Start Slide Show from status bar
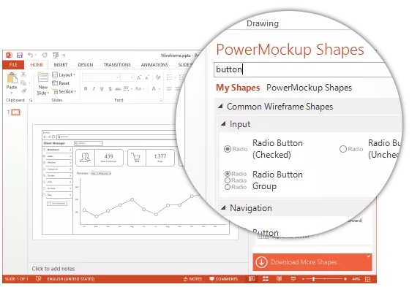This screenshot has height=287, width=420. point(293,279)
